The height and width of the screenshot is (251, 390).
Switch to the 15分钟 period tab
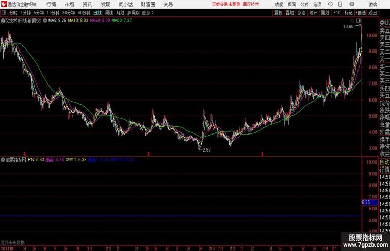coord(53,13)
